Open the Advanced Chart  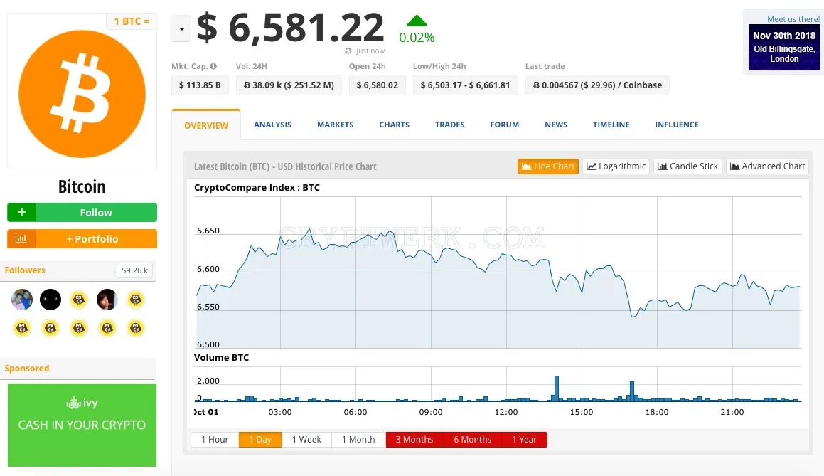[767, 166]
